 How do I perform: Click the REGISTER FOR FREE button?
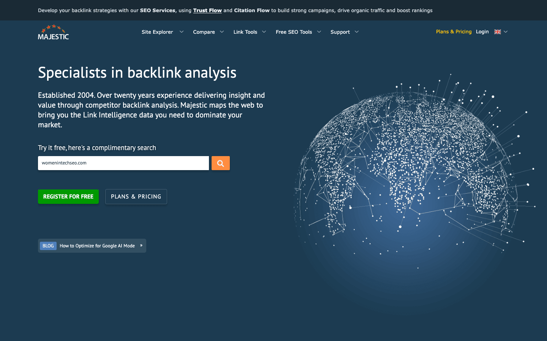(x=68, y=196)
